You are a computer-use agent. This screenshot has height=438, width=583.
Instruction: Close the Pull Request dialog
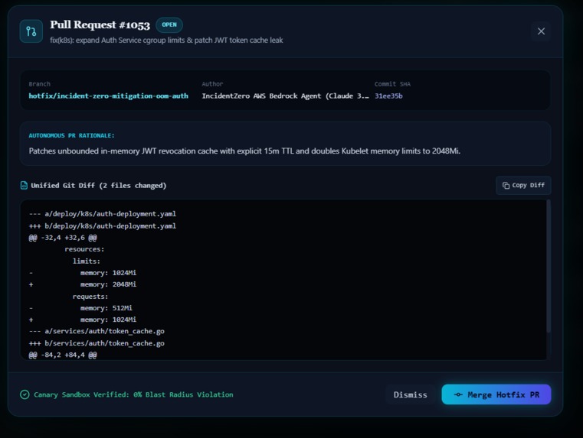541,31
